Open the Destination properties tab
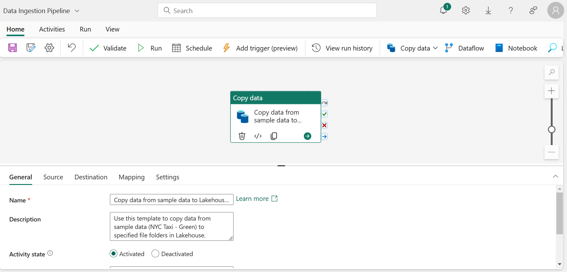567x272 pixels. click(x=91, y=177)
